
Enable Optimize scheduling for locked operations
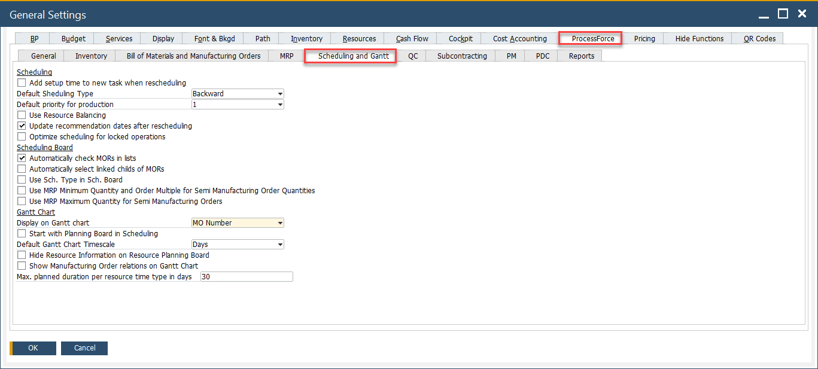[x=22, y=136]
